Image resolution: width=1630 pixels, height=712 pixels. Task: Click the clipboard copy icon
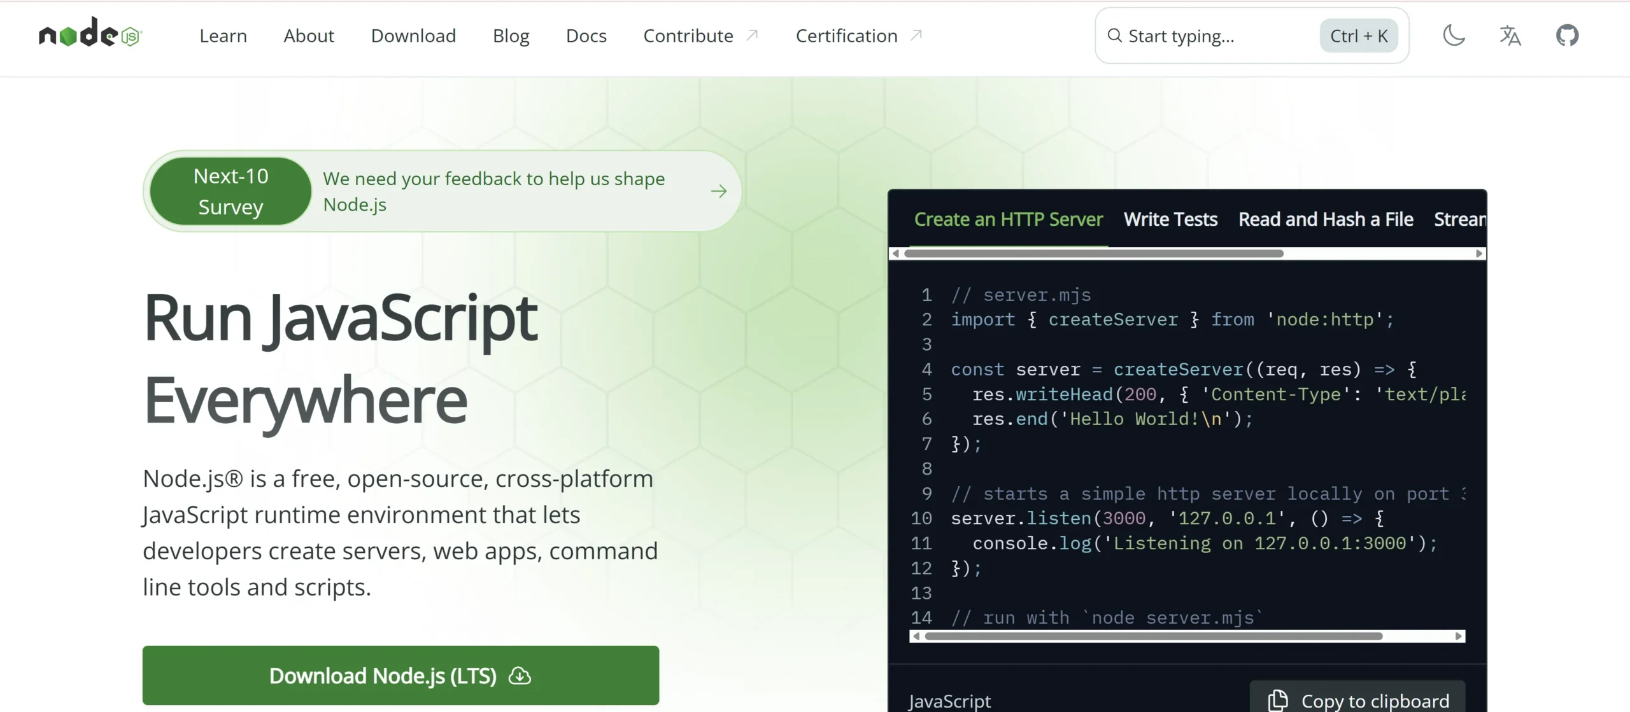click(1277, 700)
